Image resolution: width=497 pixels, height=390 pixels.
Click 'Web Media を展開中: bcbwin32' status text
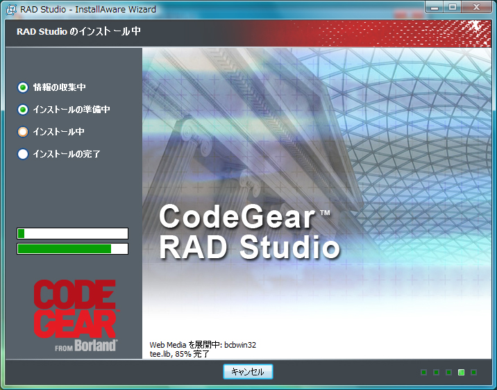tap(203, 345)
